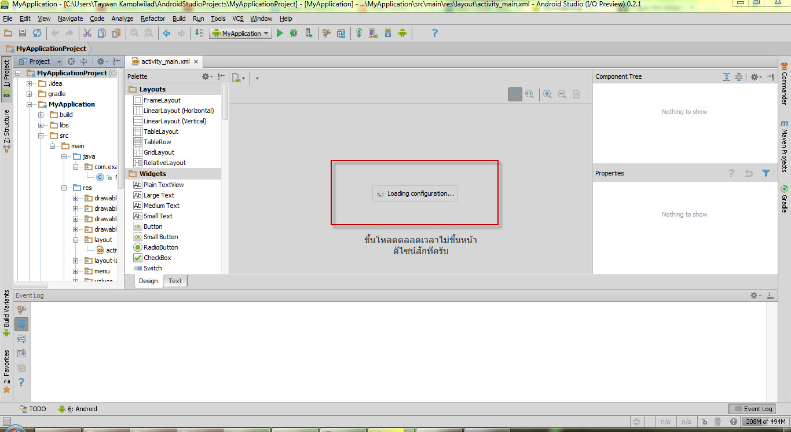The height and width of the screenshot is (432, 791).
Task: Select the MyApplication module in project tree
Action: [66, 104]
